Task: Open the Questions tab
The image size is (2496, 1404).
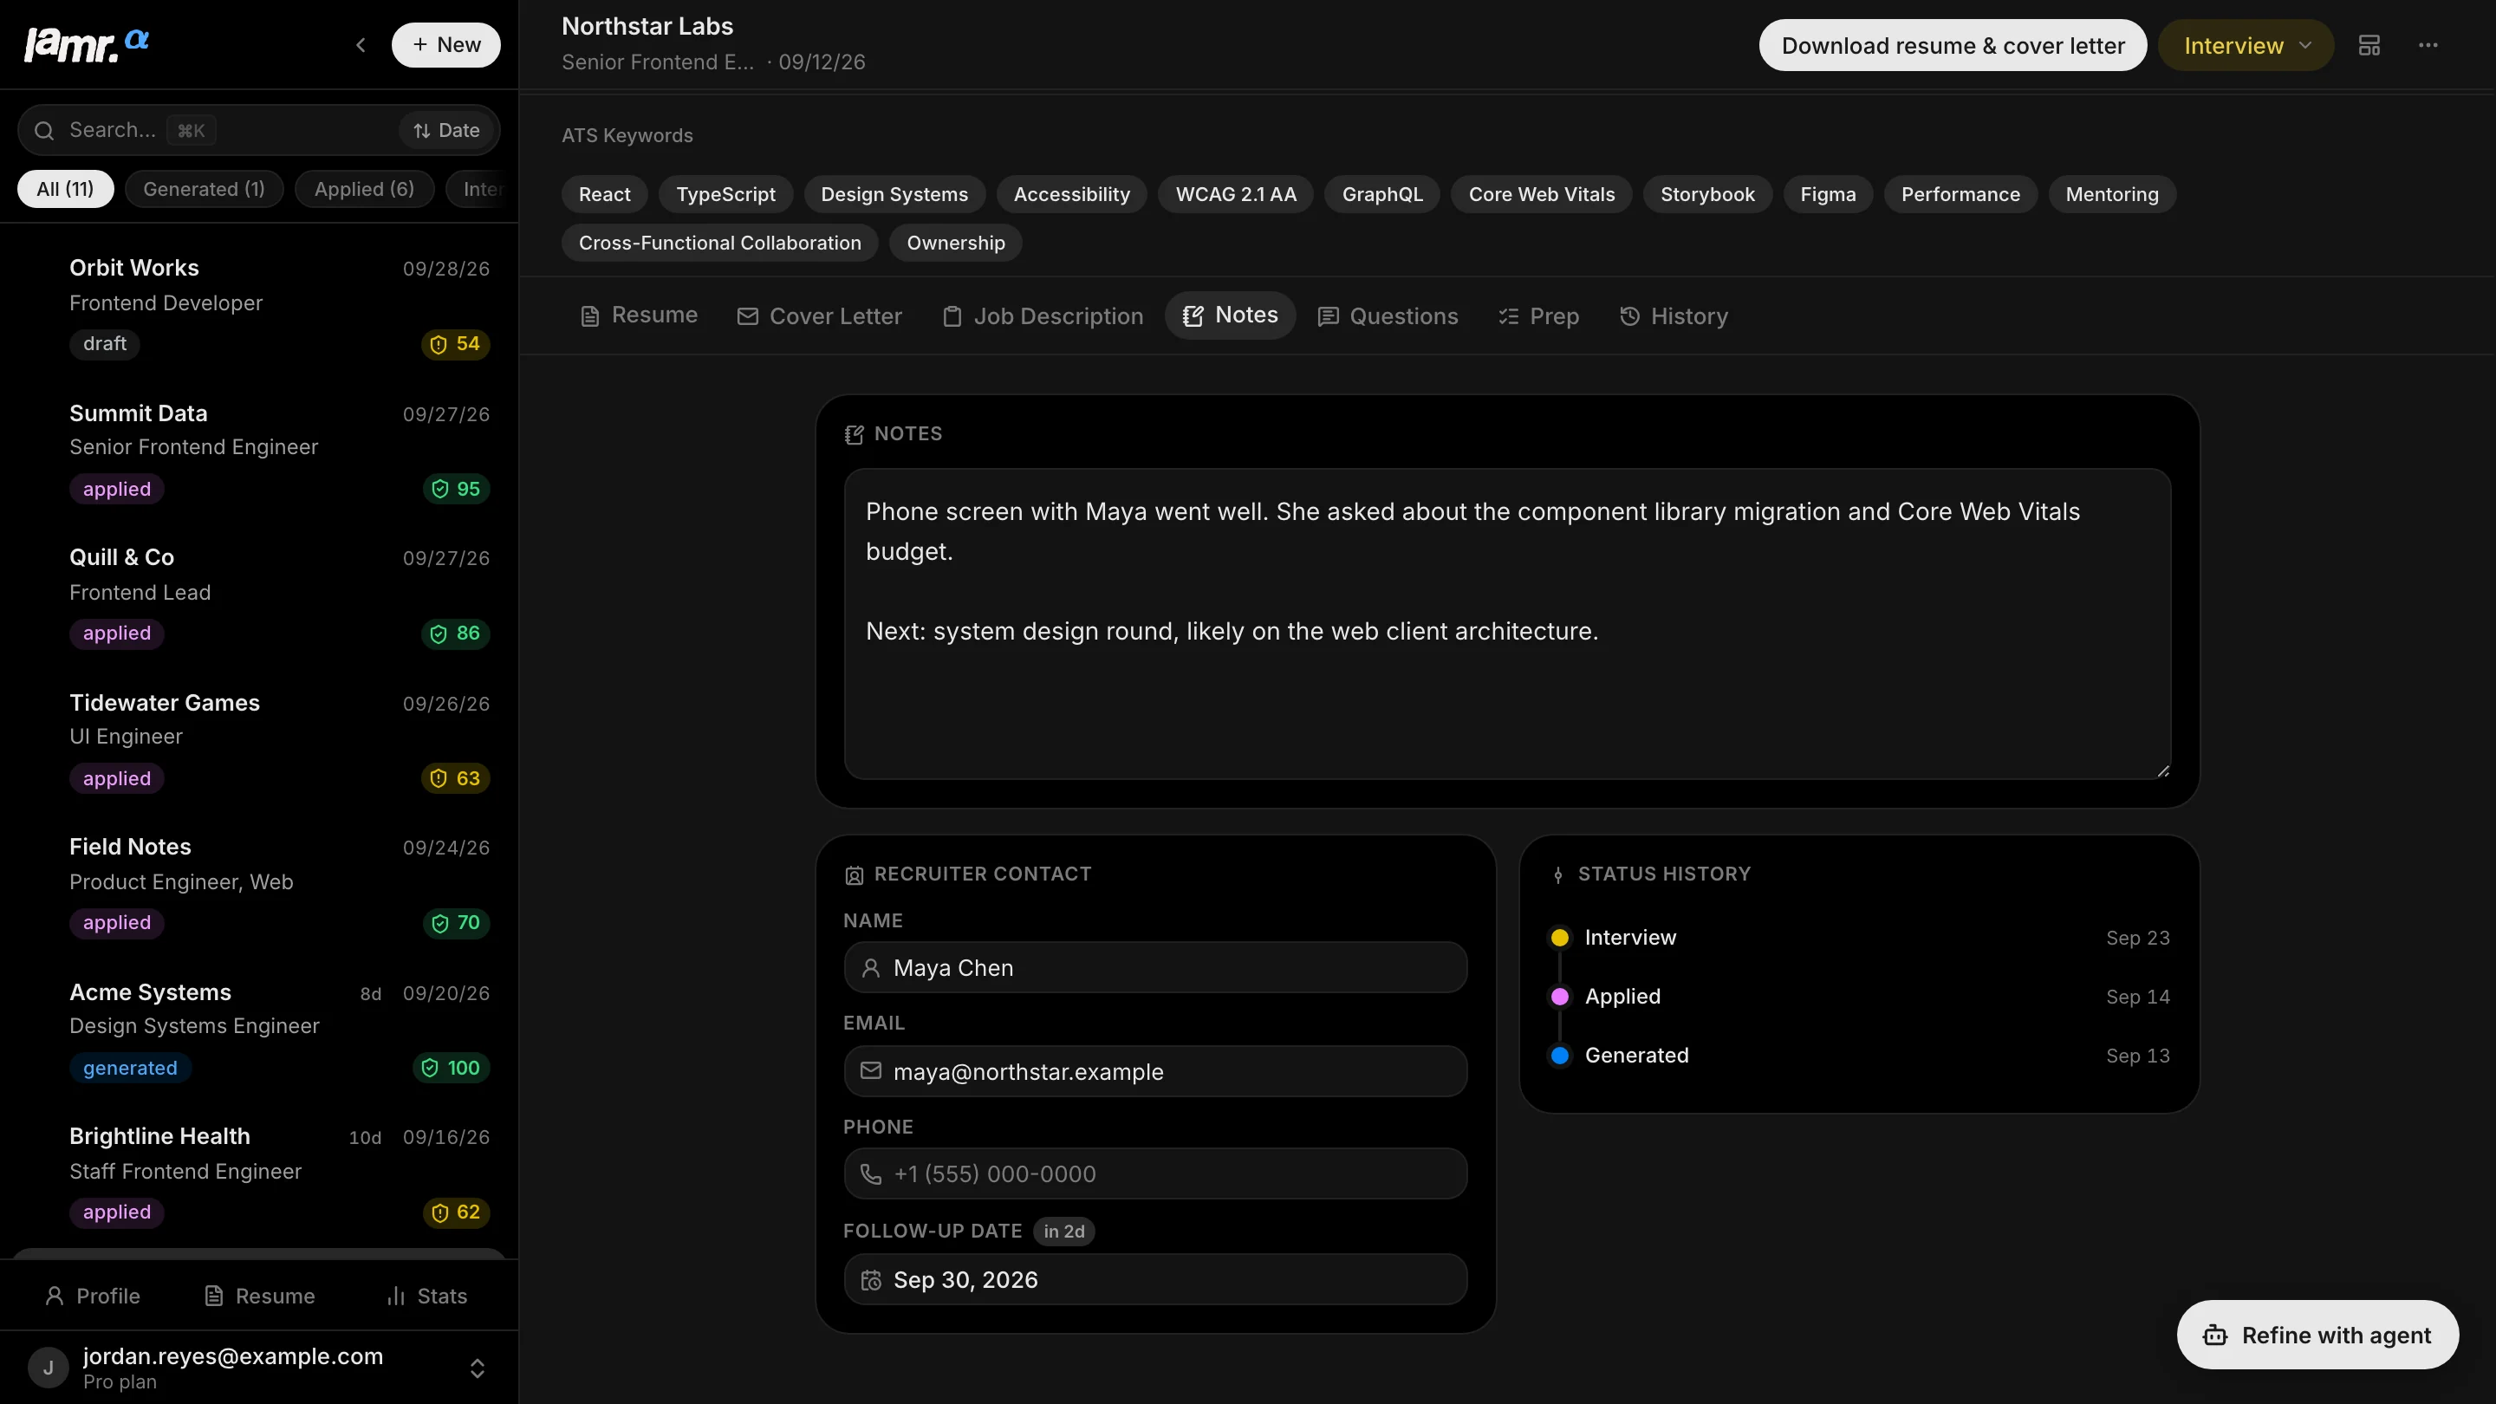Action: [x=1388, y=315]
